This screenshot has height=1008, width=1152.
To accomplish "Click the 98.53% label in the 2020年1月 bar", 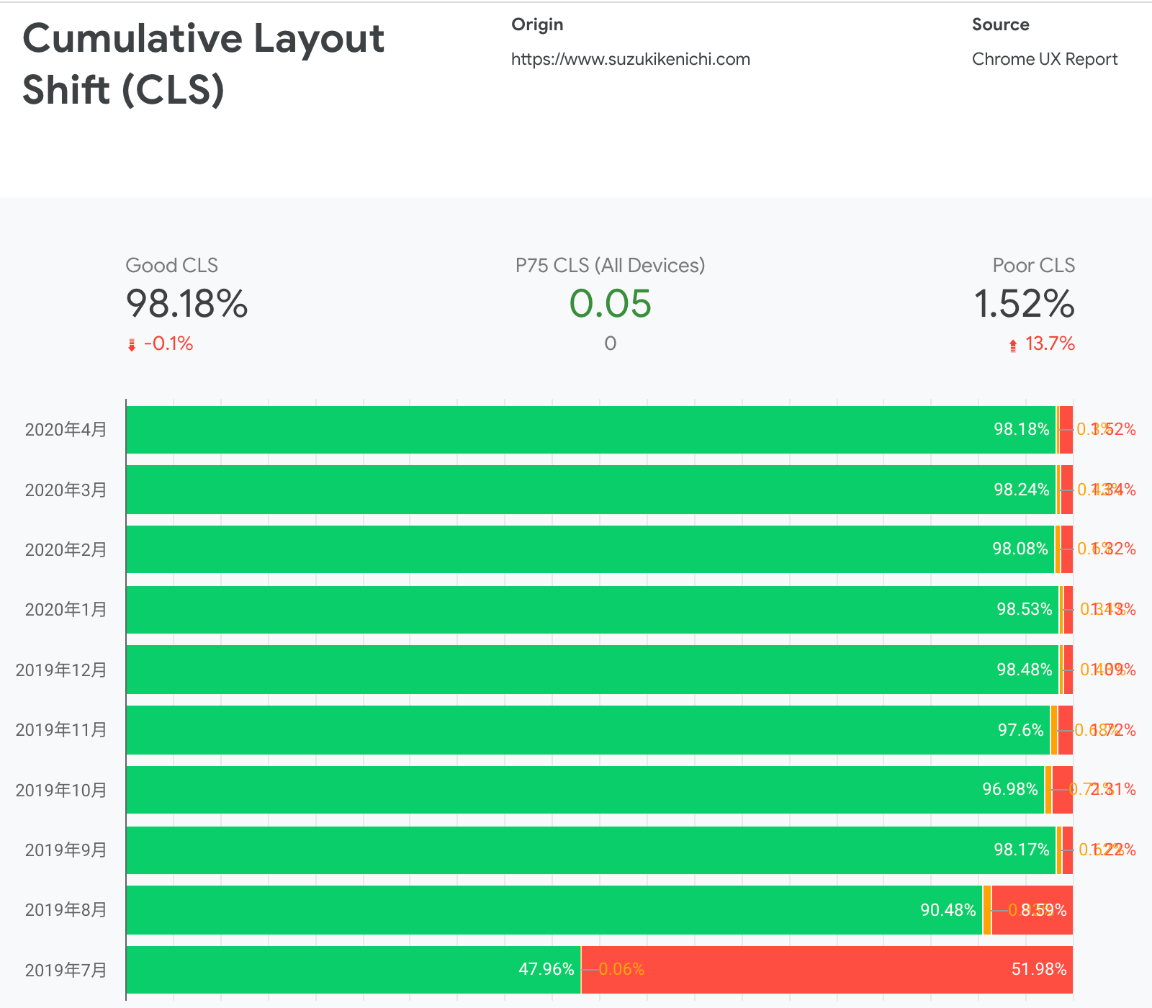I will [x=1025, y=610].
